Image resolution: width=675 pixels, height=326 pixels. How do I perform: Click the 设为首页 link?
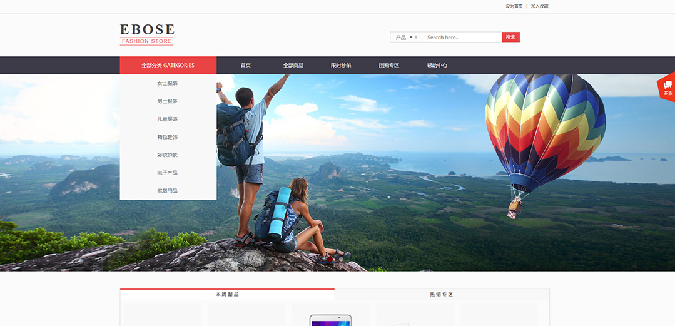coord(514,6)
